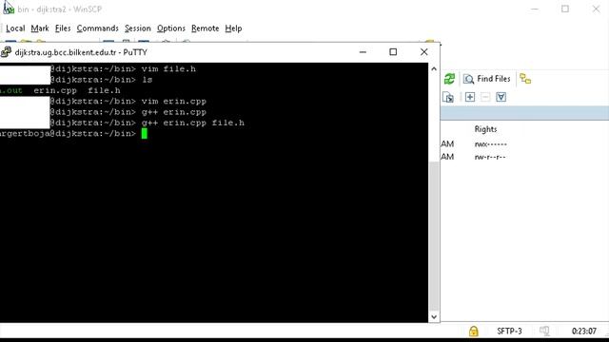Click 'file.h' in the ls output
Image resolution: width=609 pixels, height=342 pixels.
(104, 91)
